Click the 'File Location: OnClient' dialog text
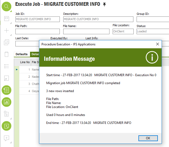Screen dimensions: 169x147 (x=62, y=107)
